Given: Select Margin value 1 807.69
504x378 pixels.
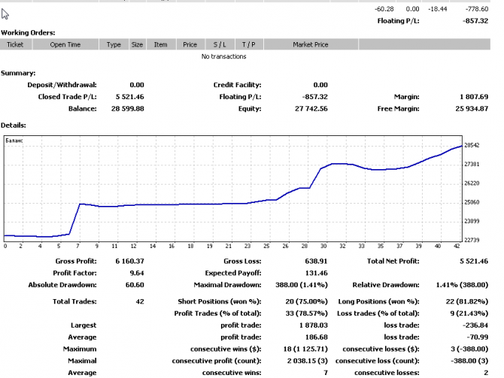Looking at the screenshot, I should [474, 97].
